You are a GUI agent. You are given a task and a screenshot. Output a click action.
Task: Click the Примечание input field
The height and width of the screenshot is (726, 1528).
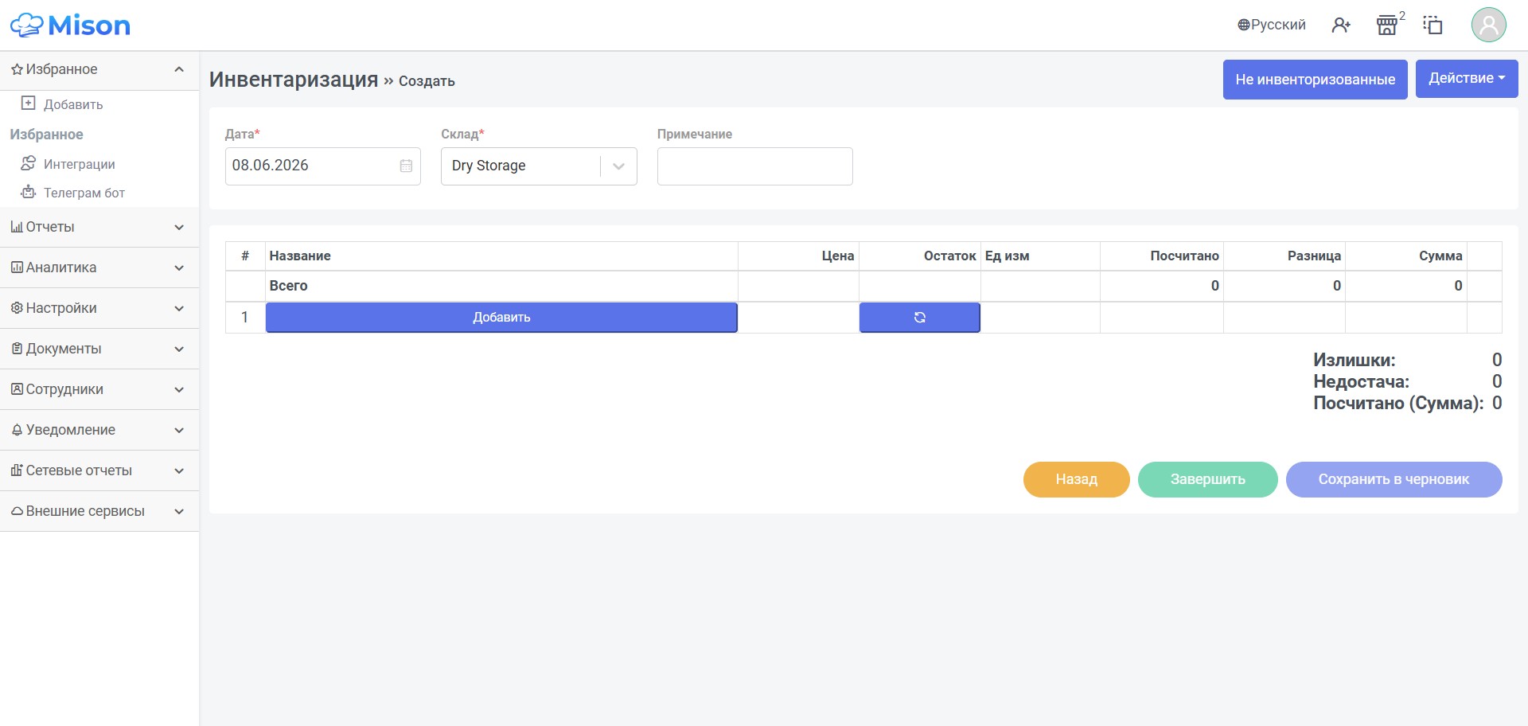pyautogui.click(x=754, y=166)
